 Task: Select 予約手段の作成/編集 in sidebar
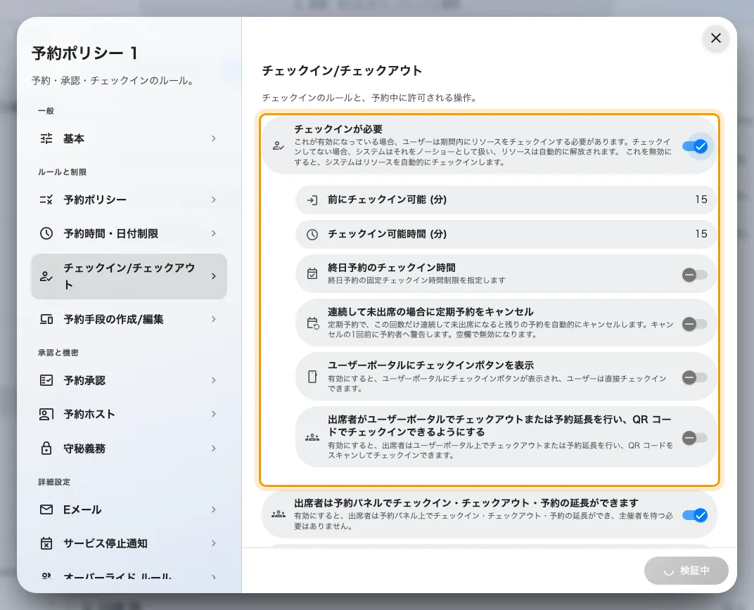129,320
